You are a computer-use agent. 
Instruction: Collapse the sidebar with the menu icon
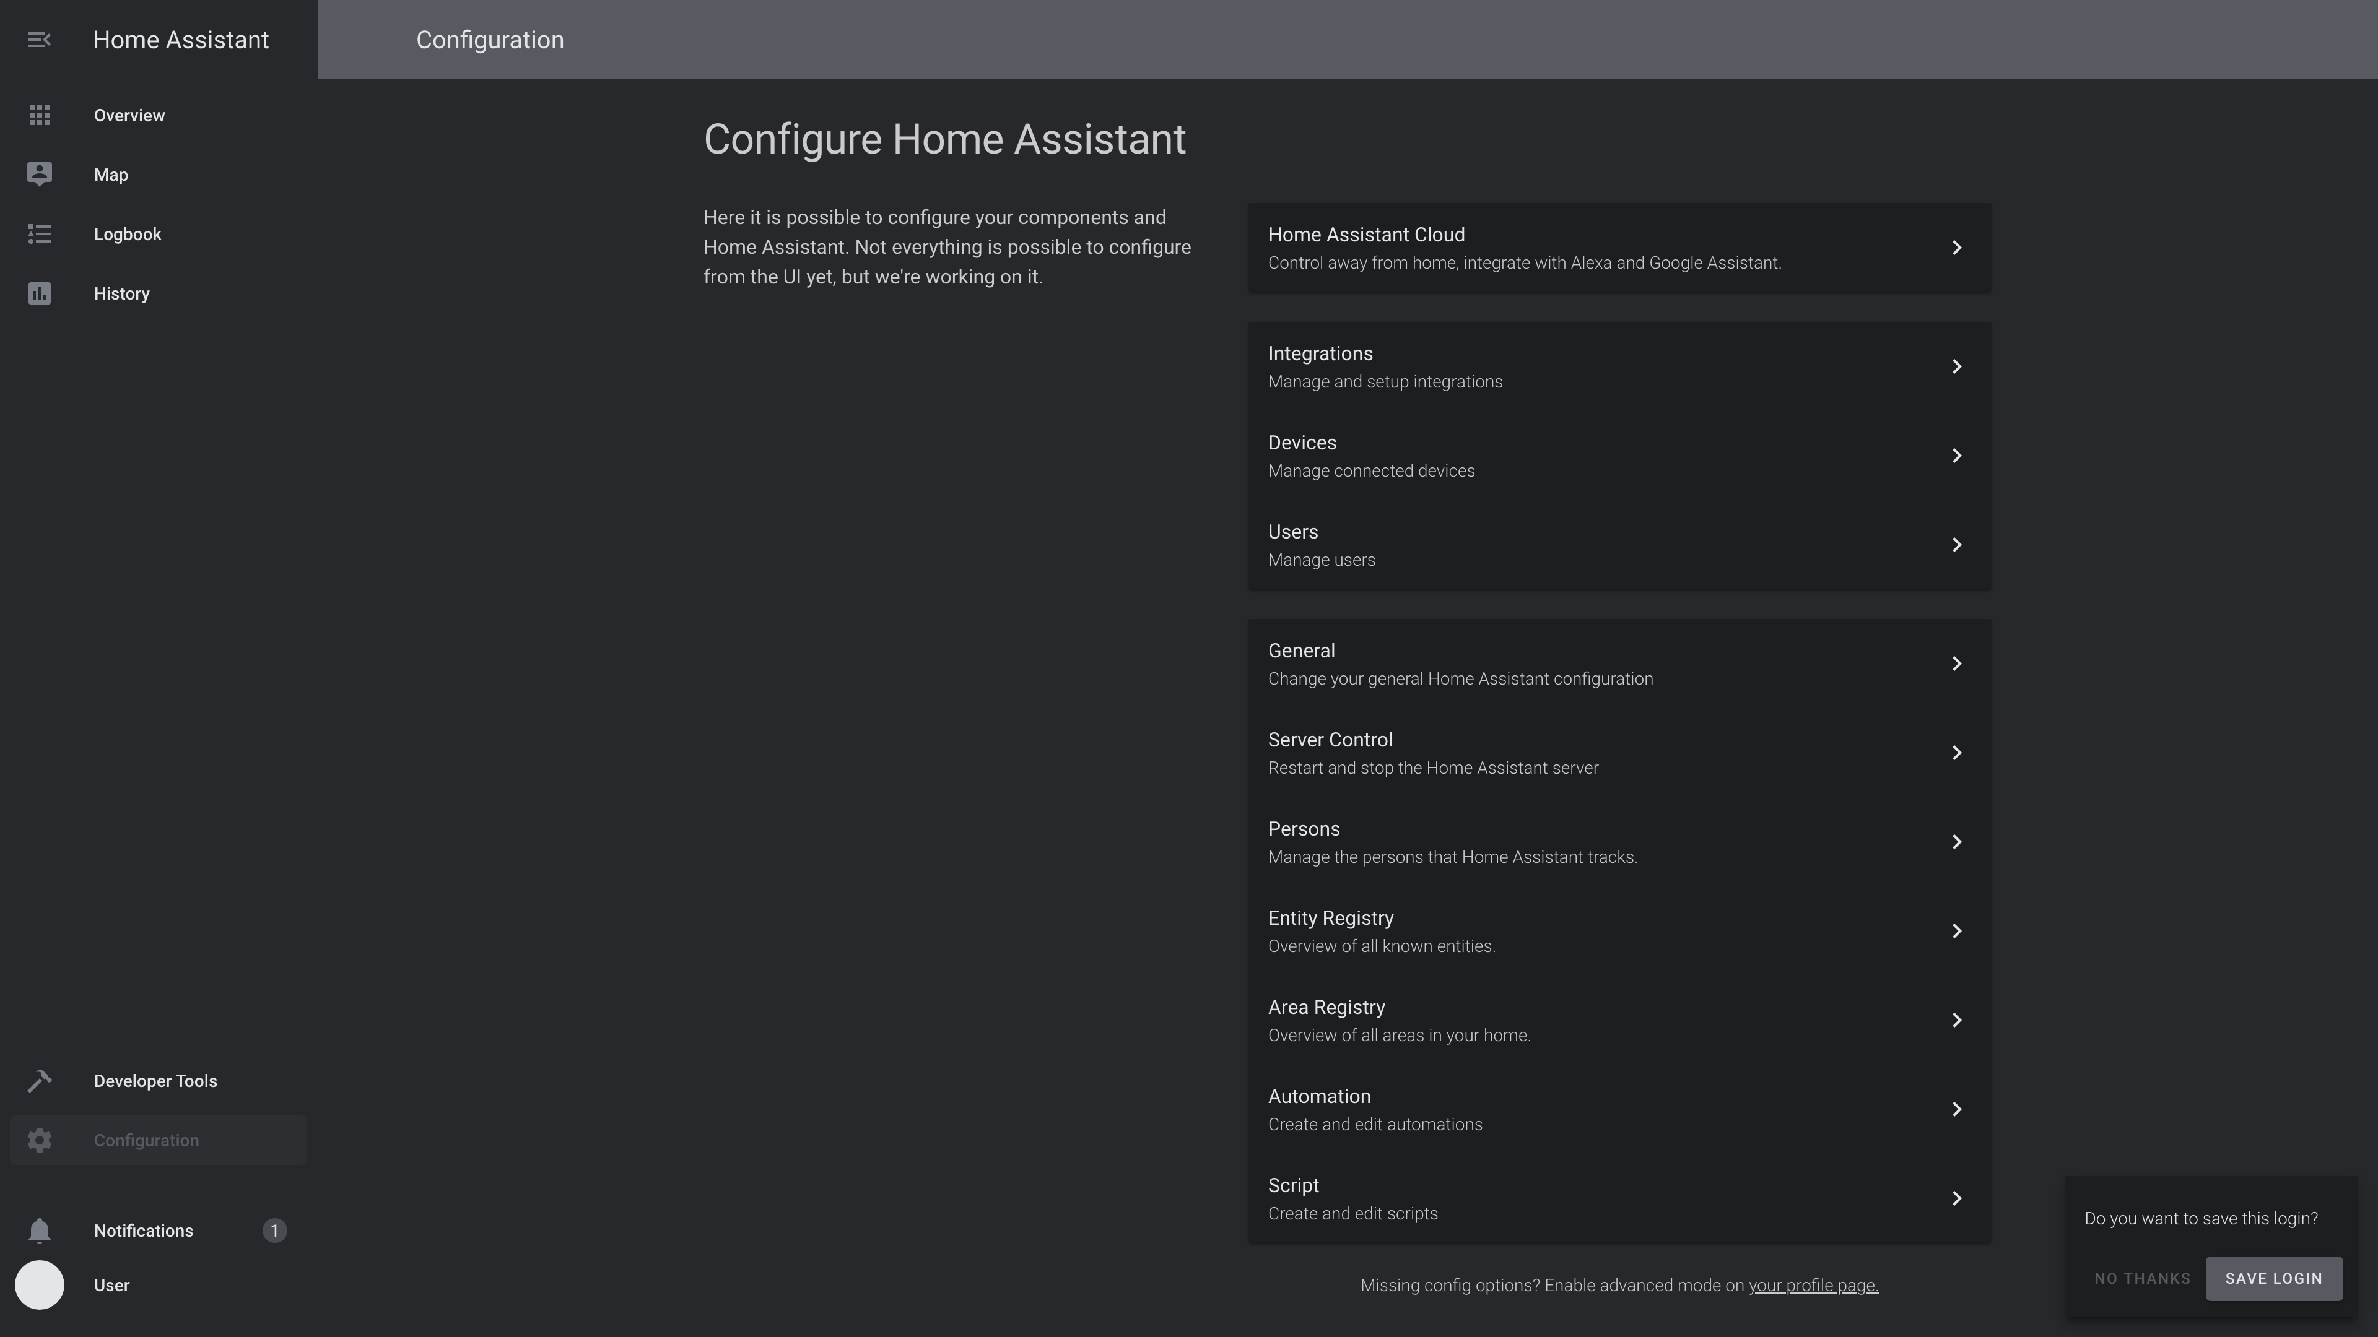coord(39,40)
